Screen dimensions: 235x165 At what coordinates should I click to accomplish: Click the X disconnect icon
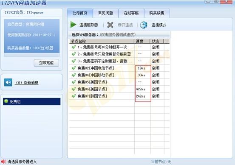pyautogui.click(x=110, y=25)
